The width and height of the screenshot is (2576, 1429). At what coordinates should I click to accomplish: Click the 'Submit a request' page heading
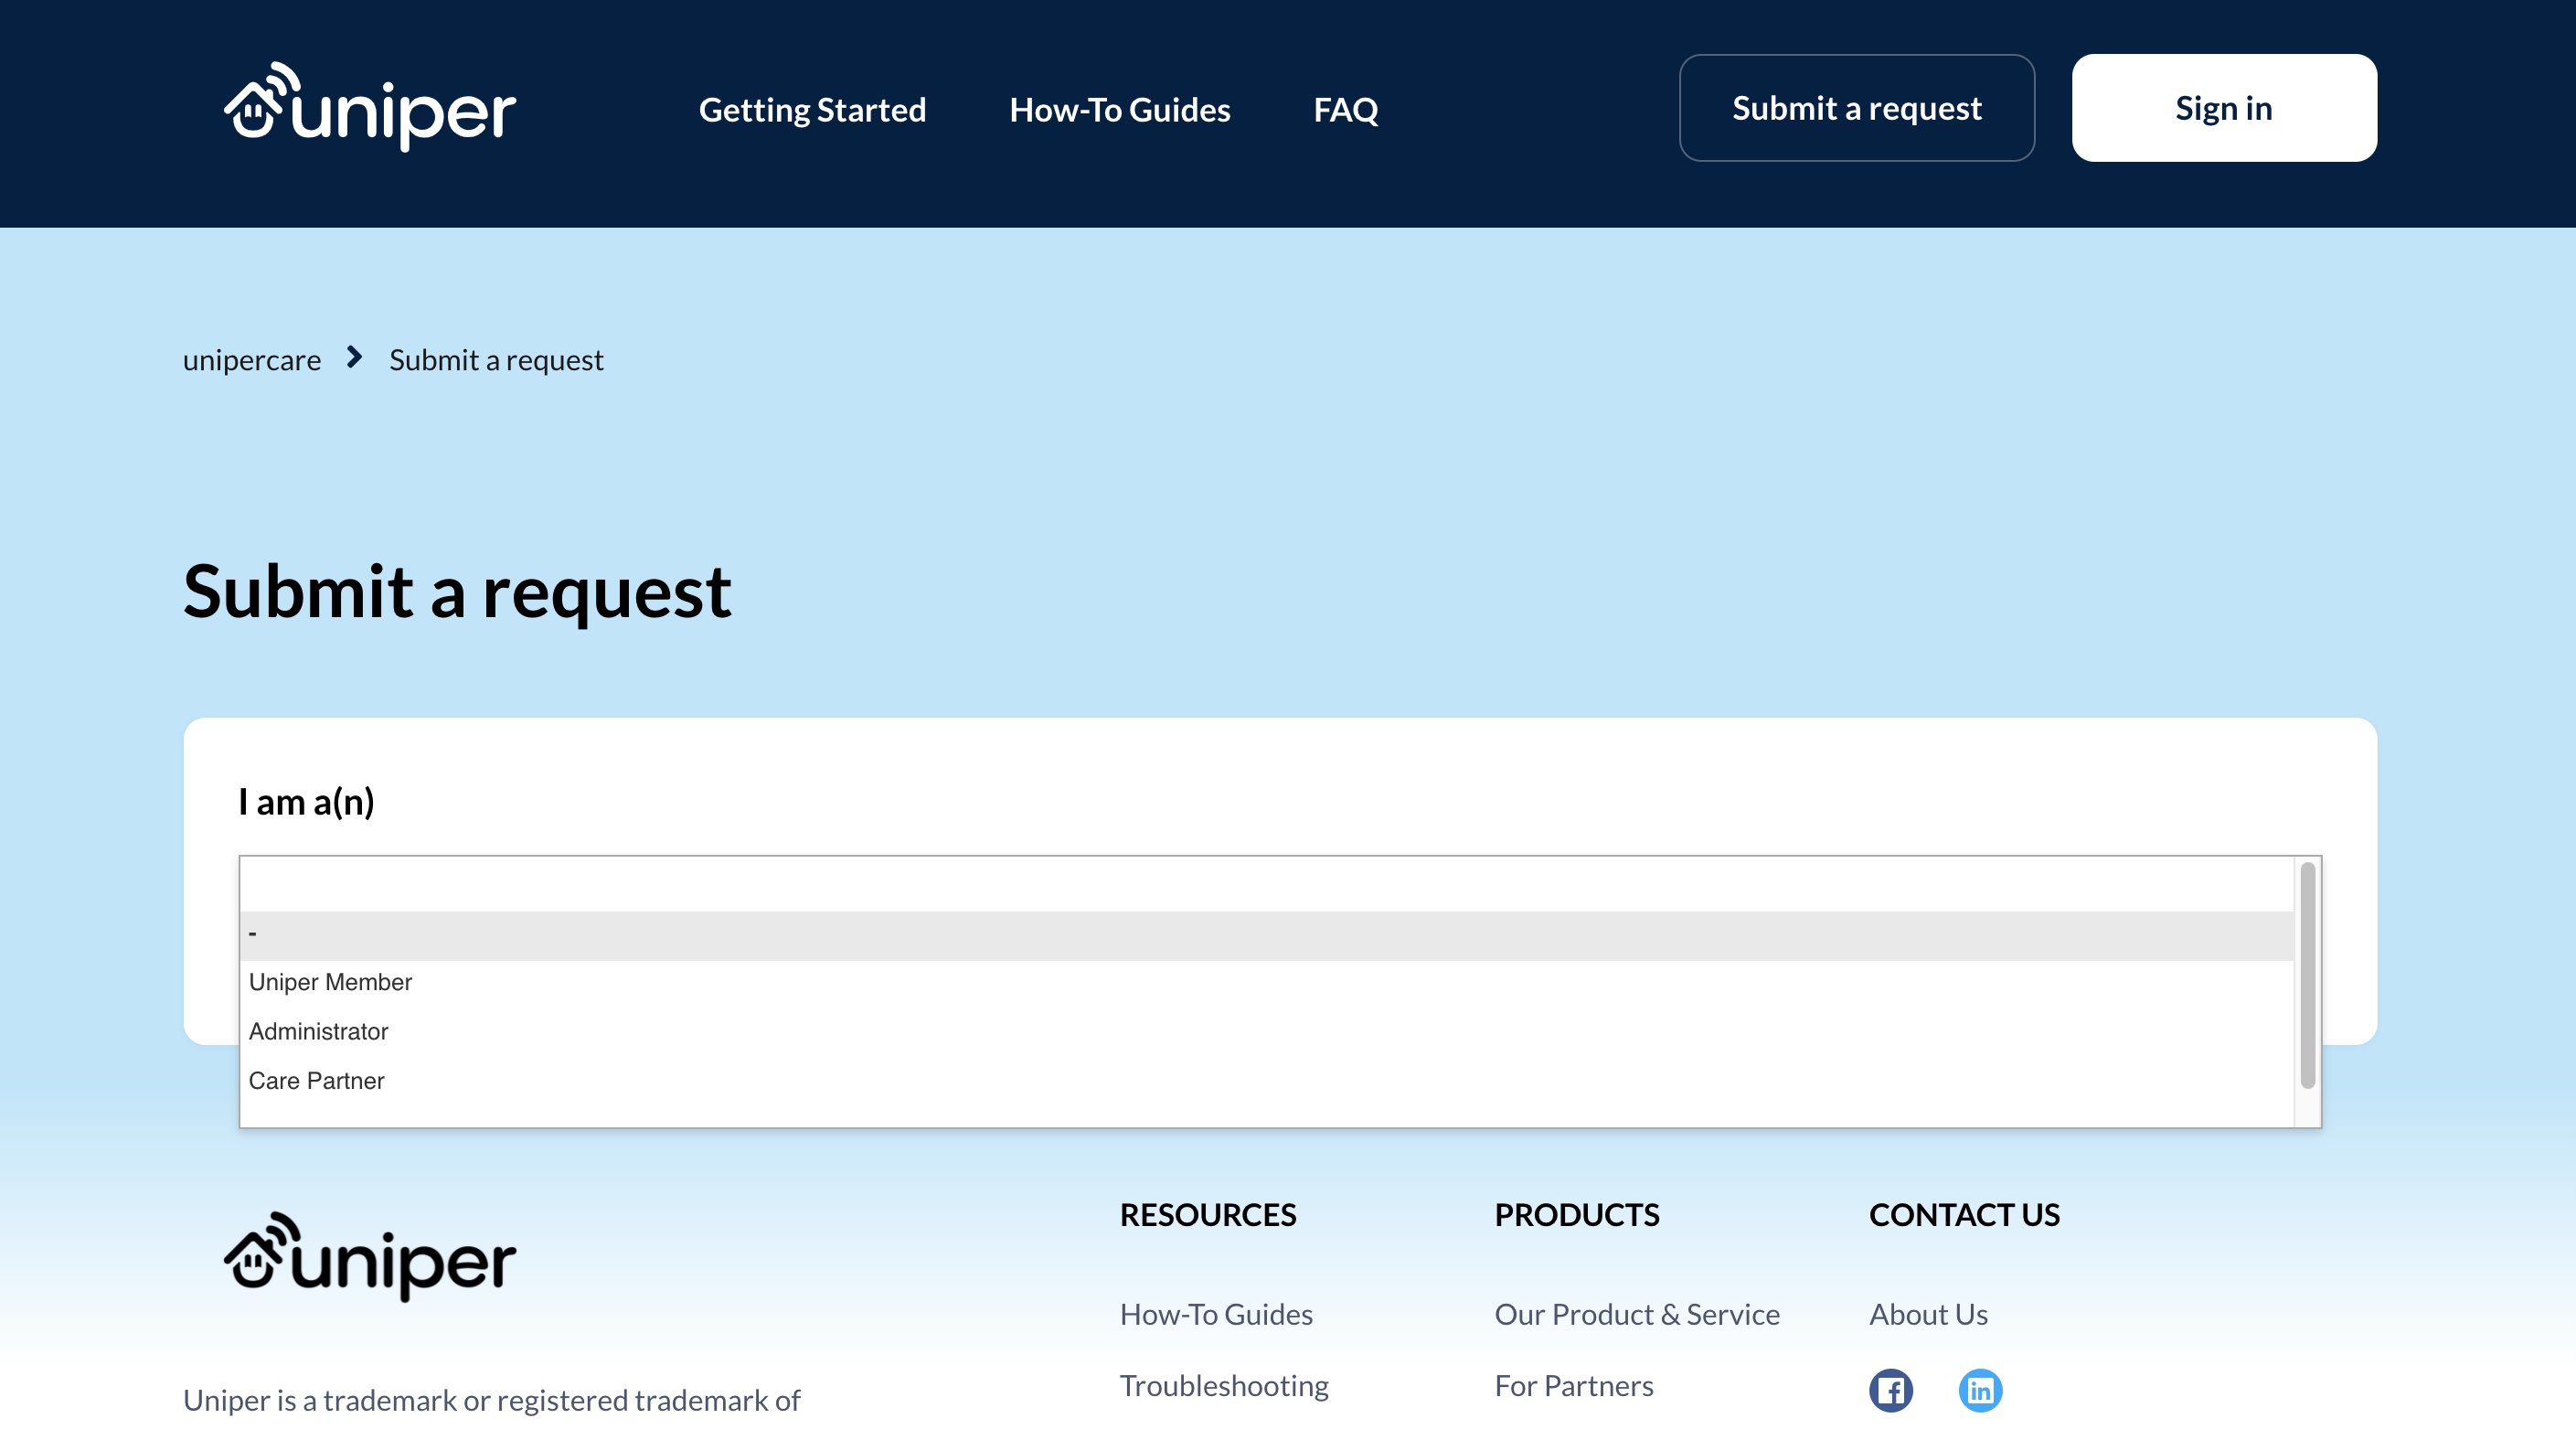coord(457,592)
